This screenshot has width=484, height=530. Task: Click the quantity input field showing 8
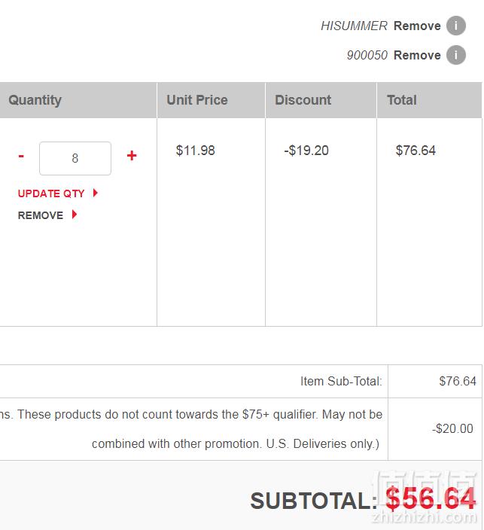click(x=75, y=158)
